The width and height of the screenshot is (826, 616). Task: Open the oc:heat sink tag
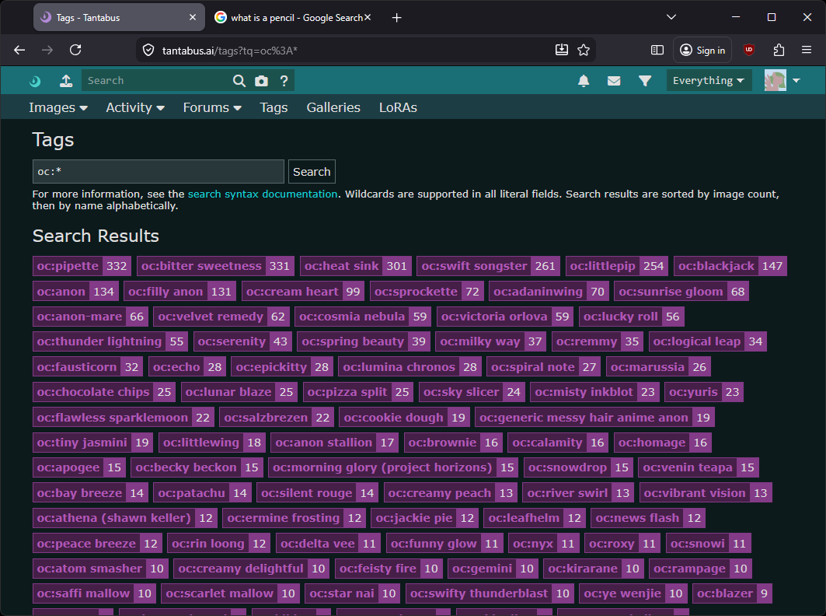click(356, 266)
